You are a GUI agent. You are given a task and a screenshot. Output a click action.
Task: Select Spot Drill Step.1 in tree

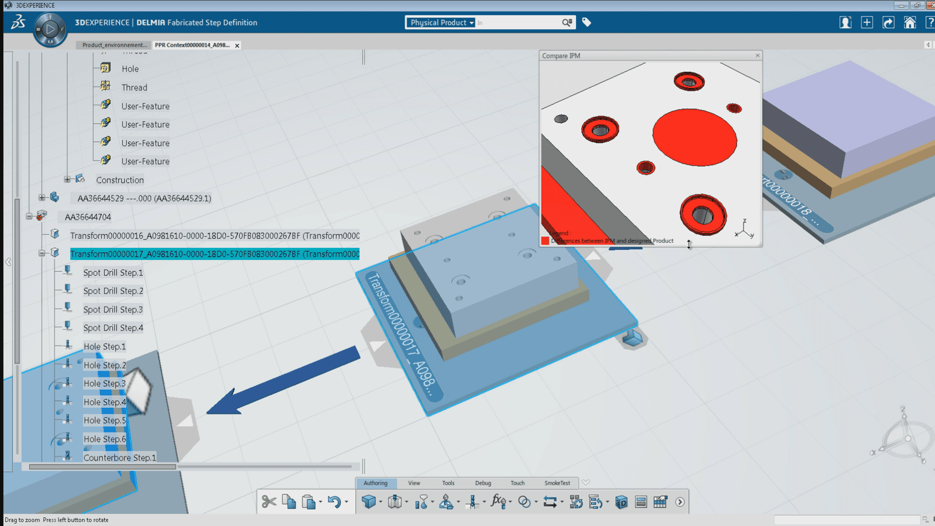pos(113,273)
